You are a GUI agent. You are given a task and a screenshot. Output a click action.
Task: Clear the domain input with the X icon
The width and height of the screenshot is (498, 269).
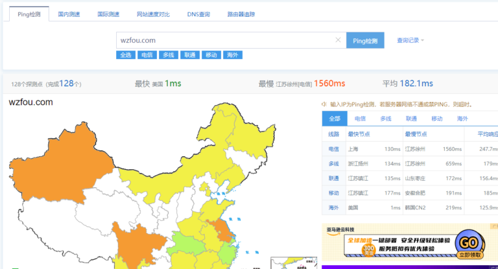pos(338,40)
